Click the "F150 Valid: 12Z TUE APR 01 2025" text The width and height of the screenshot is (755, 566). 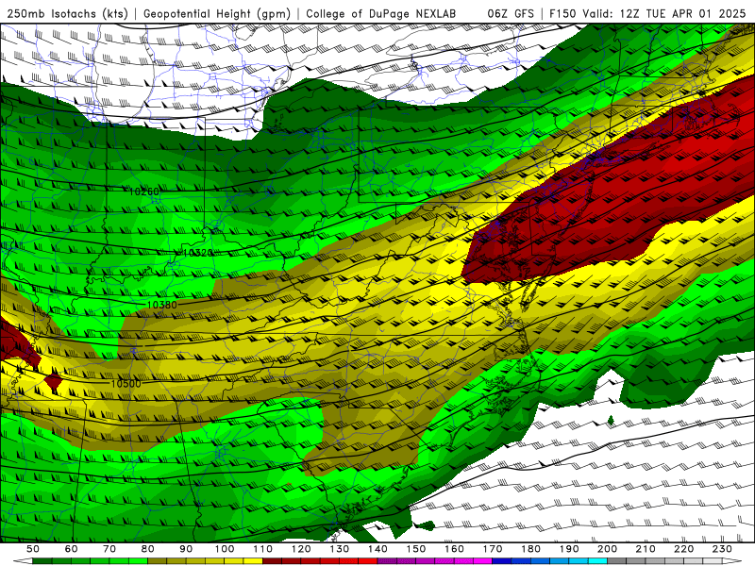point(647,13)
